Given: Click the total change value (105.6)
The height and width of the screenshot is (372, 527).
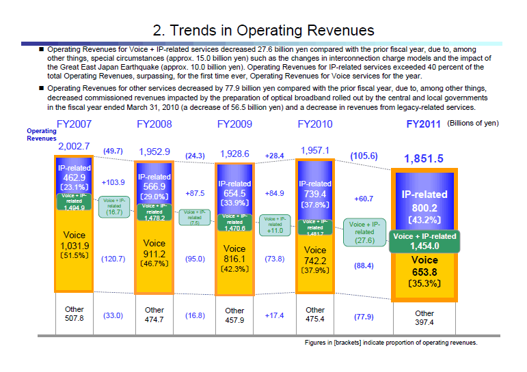Looking at the screenshot, I should [x=364, y=156].
